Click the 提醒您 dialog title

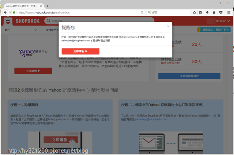[68, 27]
